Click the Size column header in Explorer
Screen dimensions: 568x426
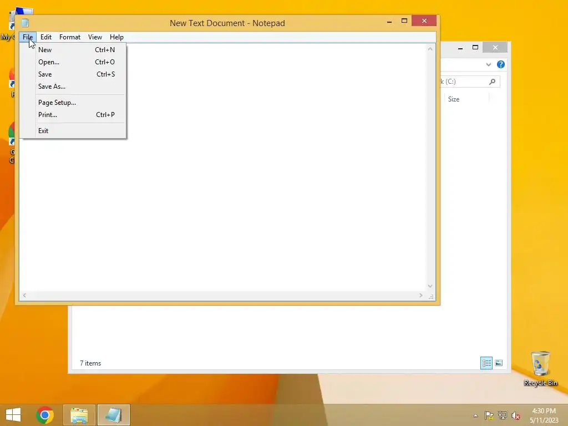(466, 99)
